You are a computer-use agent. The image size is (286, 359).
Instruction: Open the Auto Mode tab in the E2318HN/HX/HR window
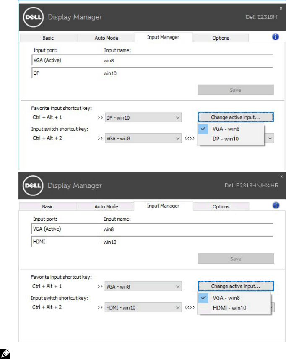106,206
